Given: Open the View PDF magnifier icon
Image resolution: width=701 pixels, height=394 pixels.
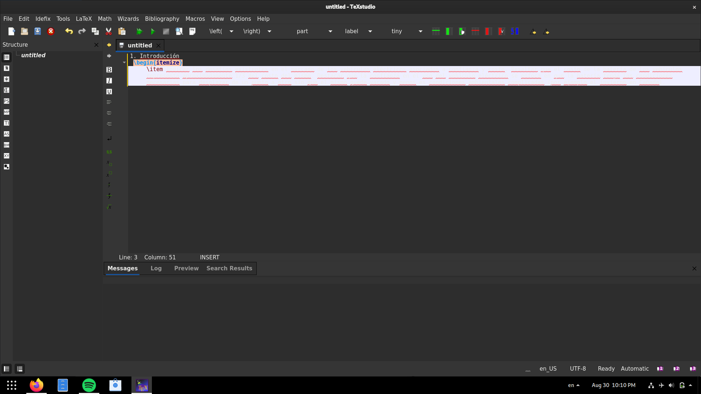Looking at the screenshot, I should (179, 31).
